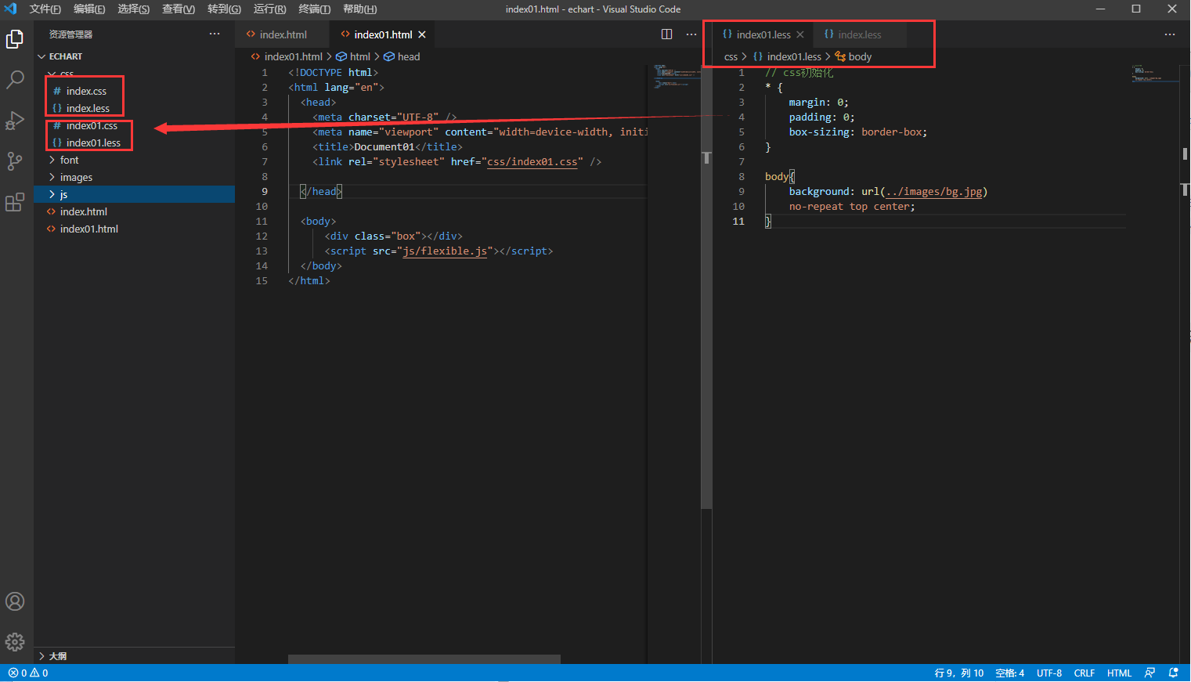Image resolution: width=1191 pixels, height=682 pixels.
Task: Open left editor group more actions menu
Action: pyautogui.click(x=691, y=34)
